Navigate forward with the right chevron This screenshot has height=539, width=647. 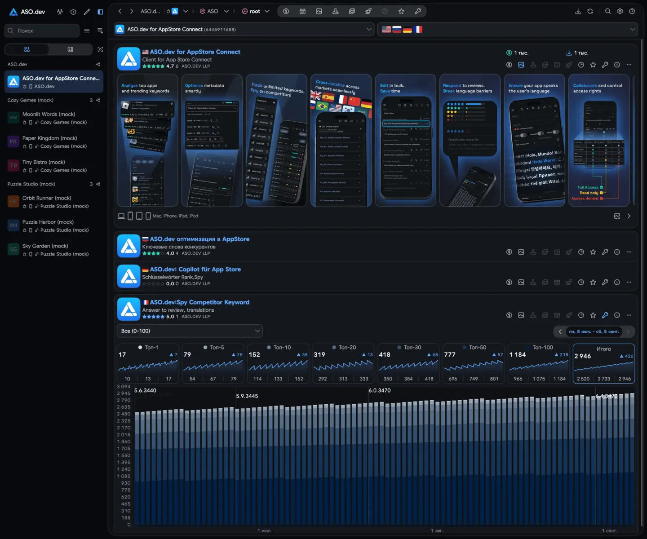click(x=131, y=11)
